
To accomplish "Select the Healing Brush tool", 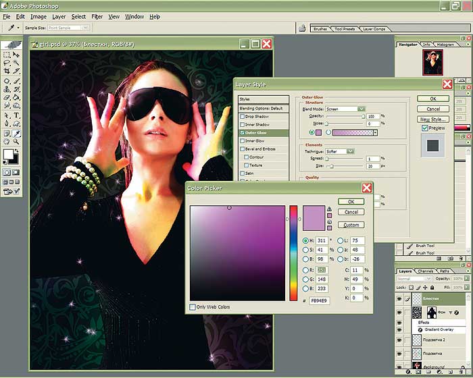I will [6, 82].
